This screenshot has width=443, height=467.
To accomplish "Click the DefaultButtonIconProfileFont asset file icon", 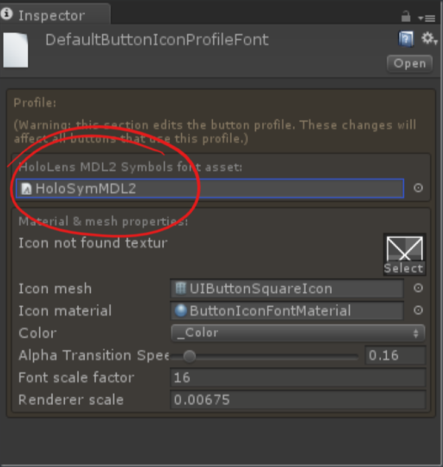I will [16, 50].
